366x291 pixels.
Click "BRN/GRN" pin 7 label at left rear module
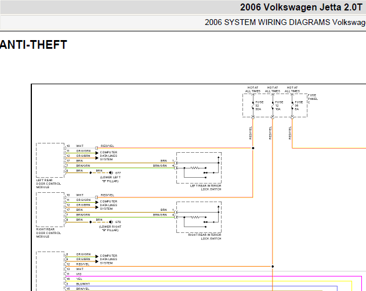click(83, 166)
